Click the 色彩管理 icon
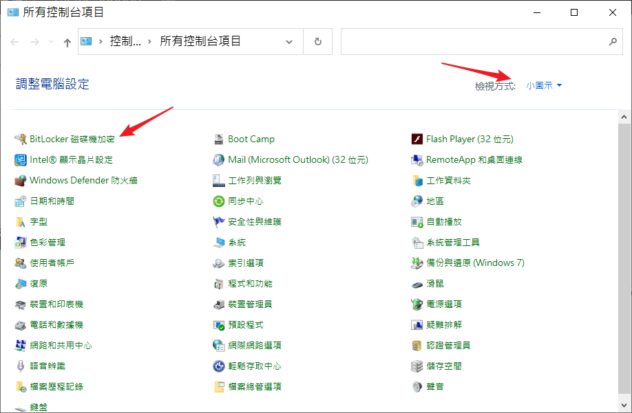Image resolution: width=632 pixels, height=413 pixels. click(21, 242)
